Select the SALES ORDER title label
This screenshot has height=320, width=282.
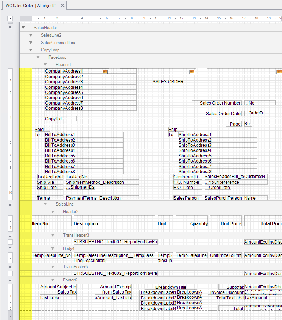171,81
